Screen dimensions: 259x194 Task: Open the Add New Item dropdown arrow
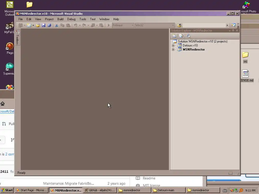pos(33,25)
